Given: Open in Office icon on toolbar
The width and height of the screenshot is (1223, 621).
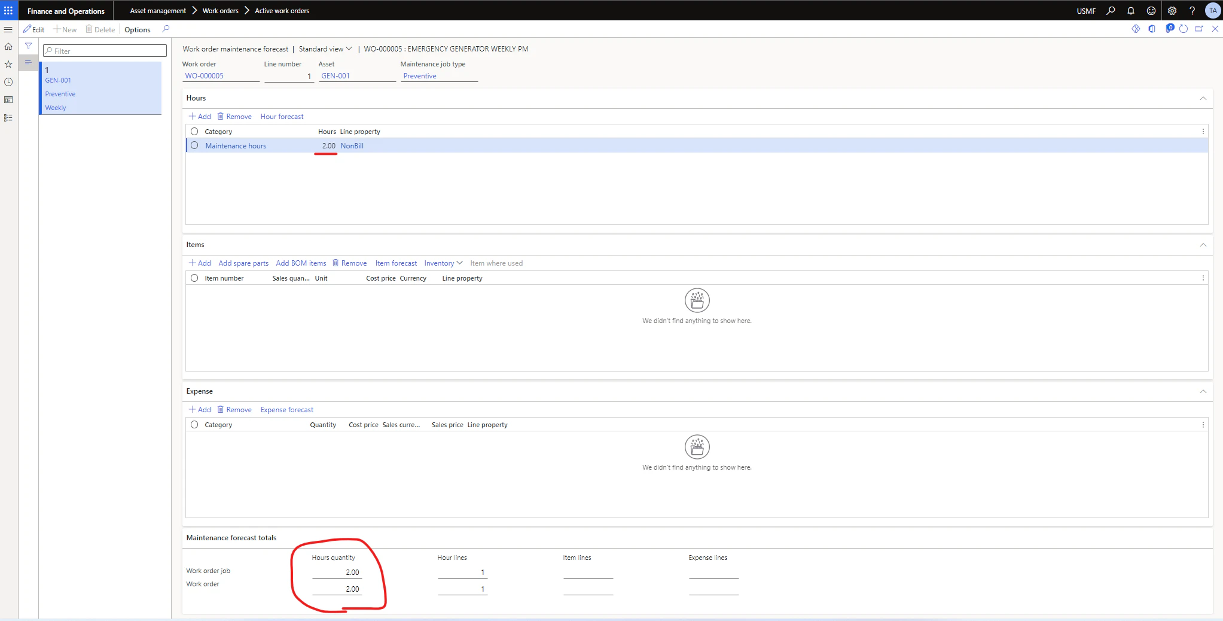Looking at the screenshot, I should (1152, 29).
